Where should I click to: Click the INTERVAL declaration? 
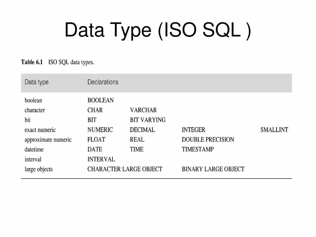(x=101, y=159)
